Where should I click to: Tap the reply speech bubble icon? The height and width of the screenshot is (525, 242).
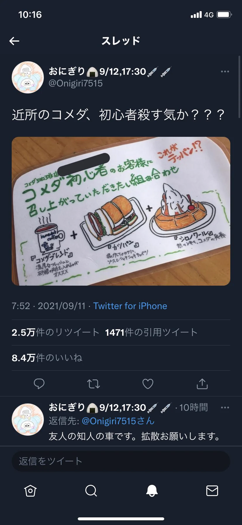click(39, 384)
